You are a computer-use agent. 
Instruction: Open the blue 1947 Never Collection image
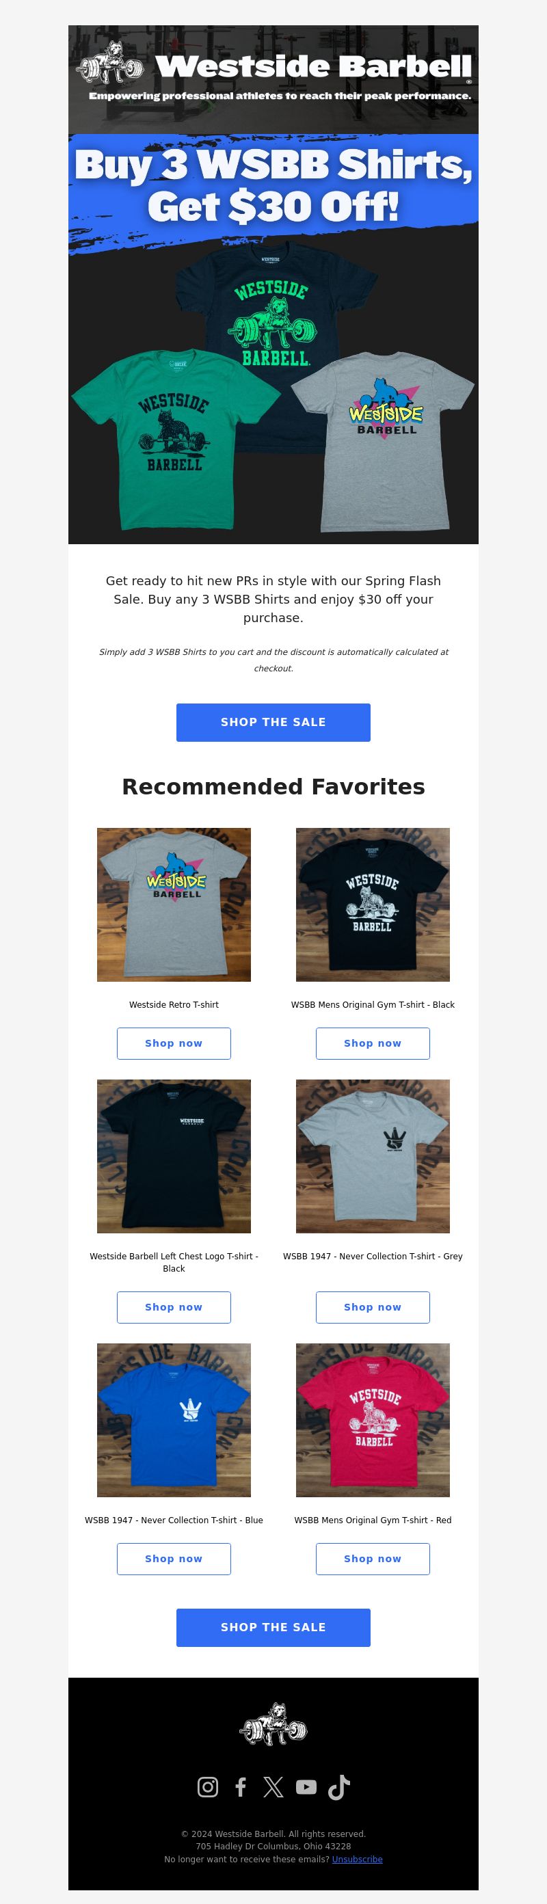pos(174,1419)
